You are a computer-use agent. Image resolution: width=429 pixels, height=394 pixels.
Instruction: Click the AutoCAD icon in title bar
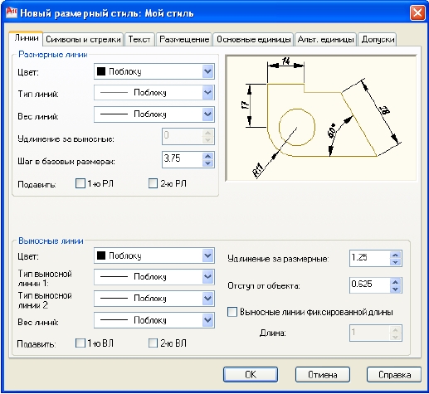12,13
